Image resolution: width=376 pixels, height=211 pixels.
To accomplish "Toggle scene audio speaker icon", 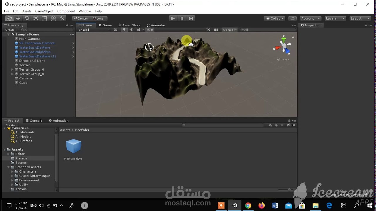I will pyautogui.click(x=131, y=30).
